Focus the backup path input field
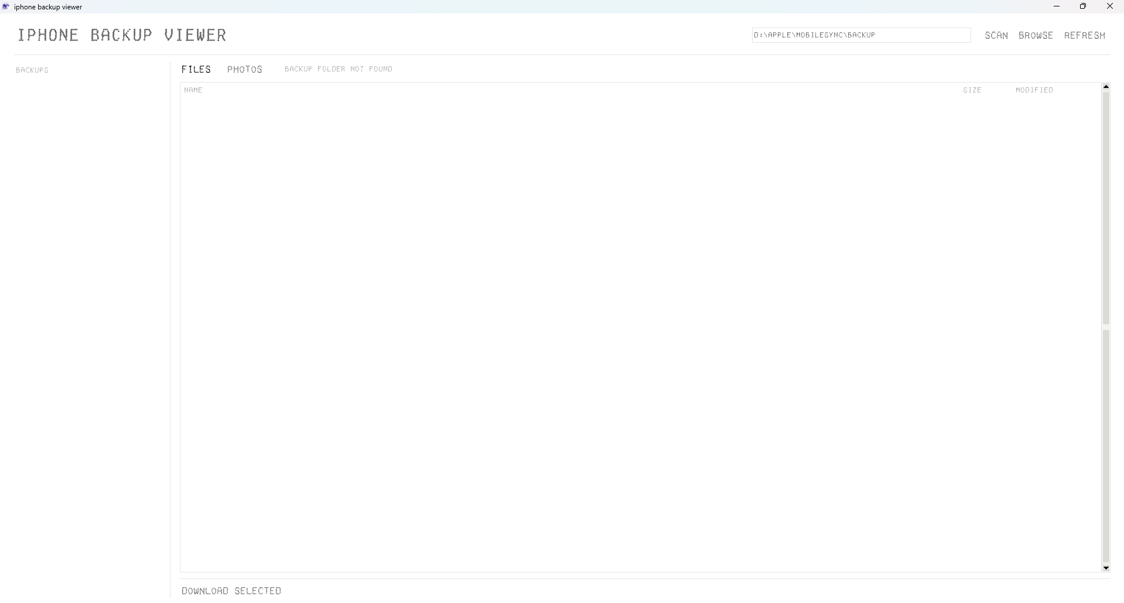1124x603 pixels. click(861, 35)
